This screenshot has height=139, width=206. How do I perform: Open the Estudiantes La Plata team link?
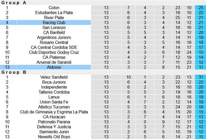point(54,13)
